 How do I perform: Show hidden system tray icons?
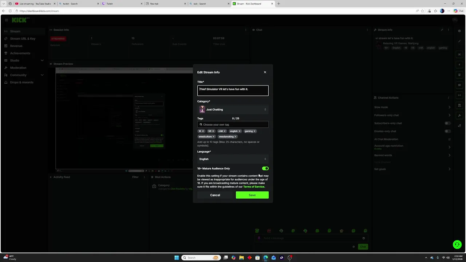pos(426,258)
